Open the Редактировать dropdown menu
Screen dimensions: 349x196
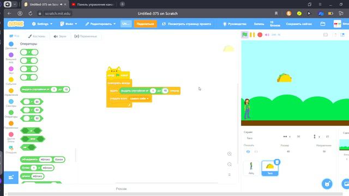click(100, 24)
